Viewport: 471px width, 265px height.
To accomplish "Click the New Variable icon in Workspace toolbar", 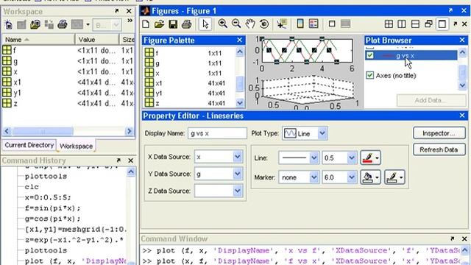I will coord(8,24).
